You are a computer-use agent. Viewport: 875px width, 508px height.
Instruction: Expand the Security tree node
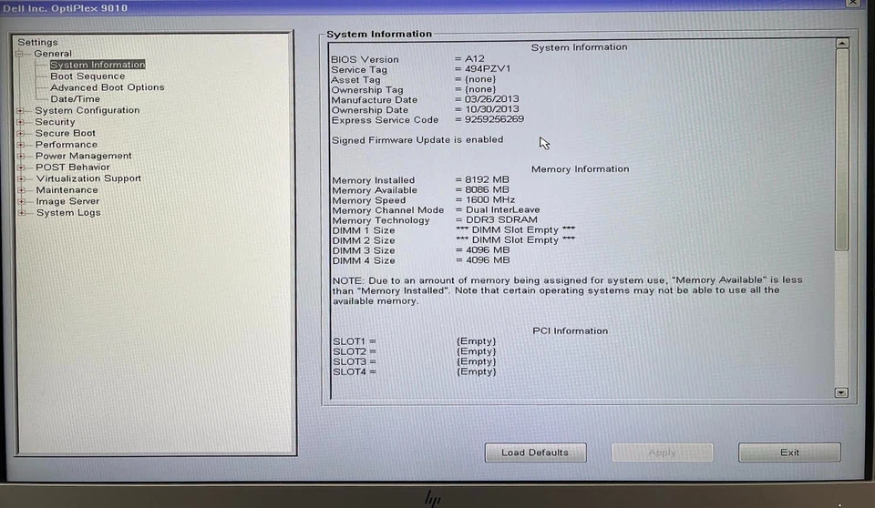(21, 122)
